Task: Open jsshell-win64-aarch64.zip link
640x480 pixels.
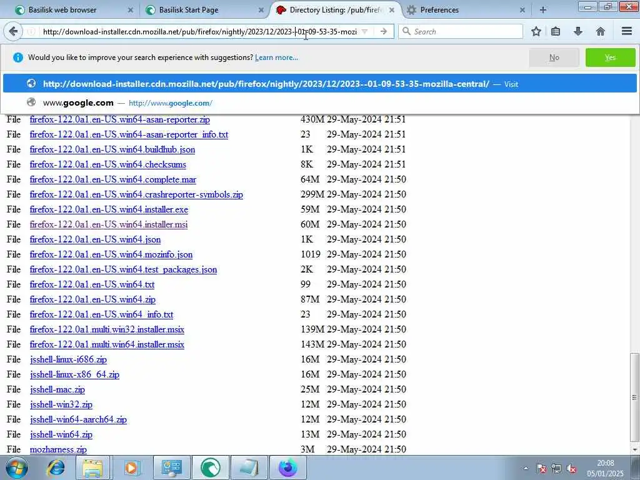Action: coord(78,419)
